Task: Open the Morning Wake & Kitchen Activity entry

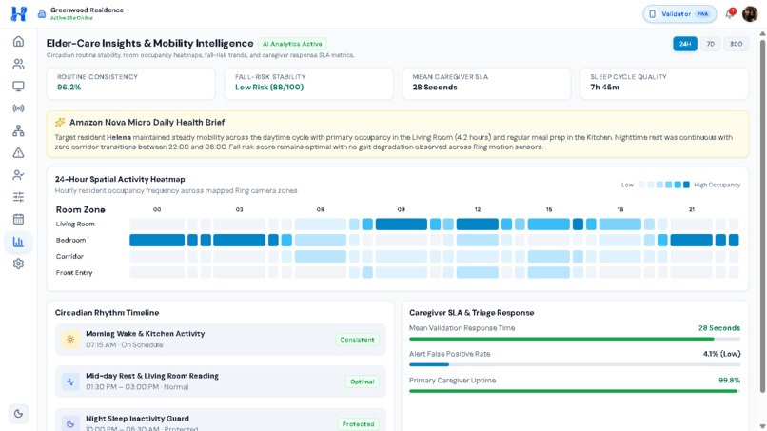Action: tap(220, 339)
